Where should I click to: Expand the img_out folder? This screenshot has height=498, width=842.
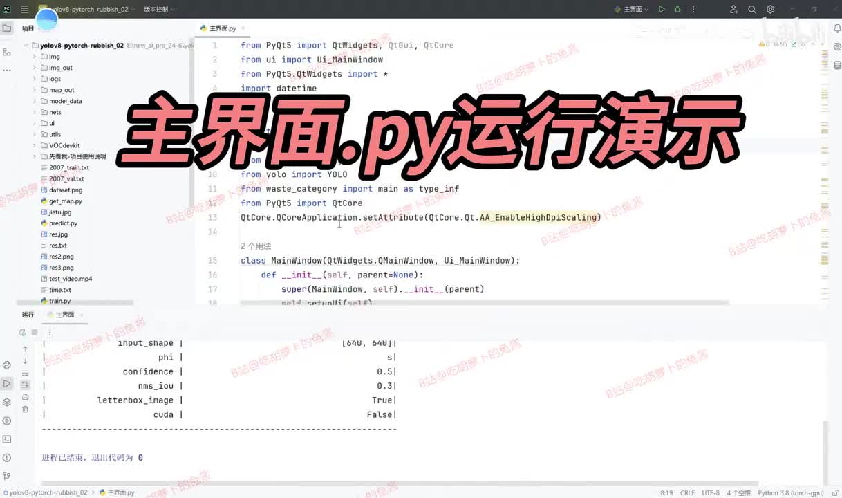35,68
